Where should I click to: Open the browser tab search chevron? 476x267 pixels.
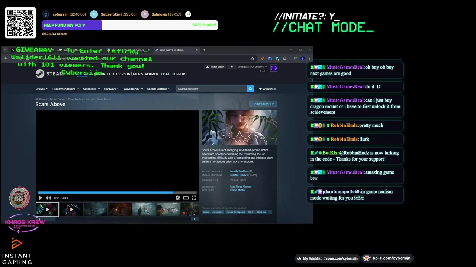tap(5, 50)
